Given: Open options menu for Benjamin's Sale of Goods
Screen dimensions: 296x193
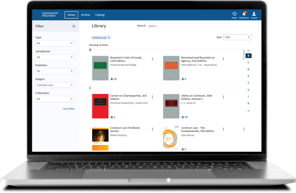Looking at the screenshot, I should (152, 59).
